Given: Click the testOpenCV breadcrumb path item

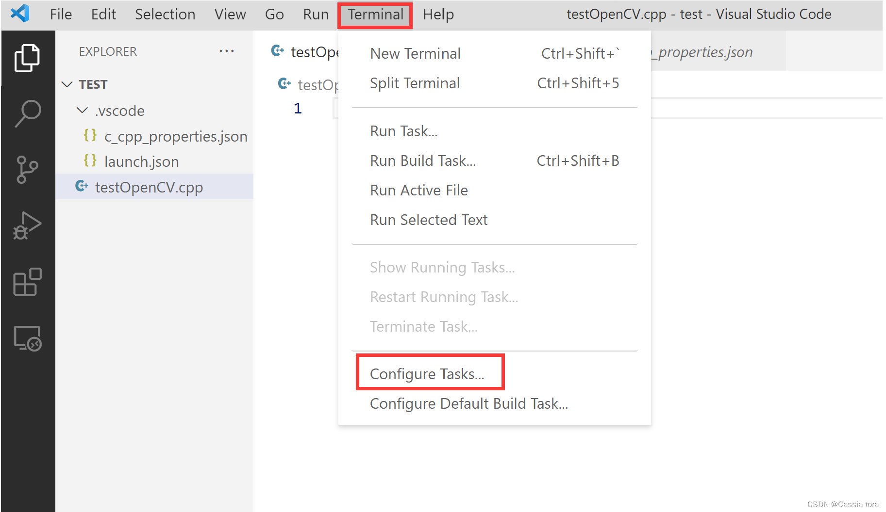Looking at the screenshot, I should point(318,85).
